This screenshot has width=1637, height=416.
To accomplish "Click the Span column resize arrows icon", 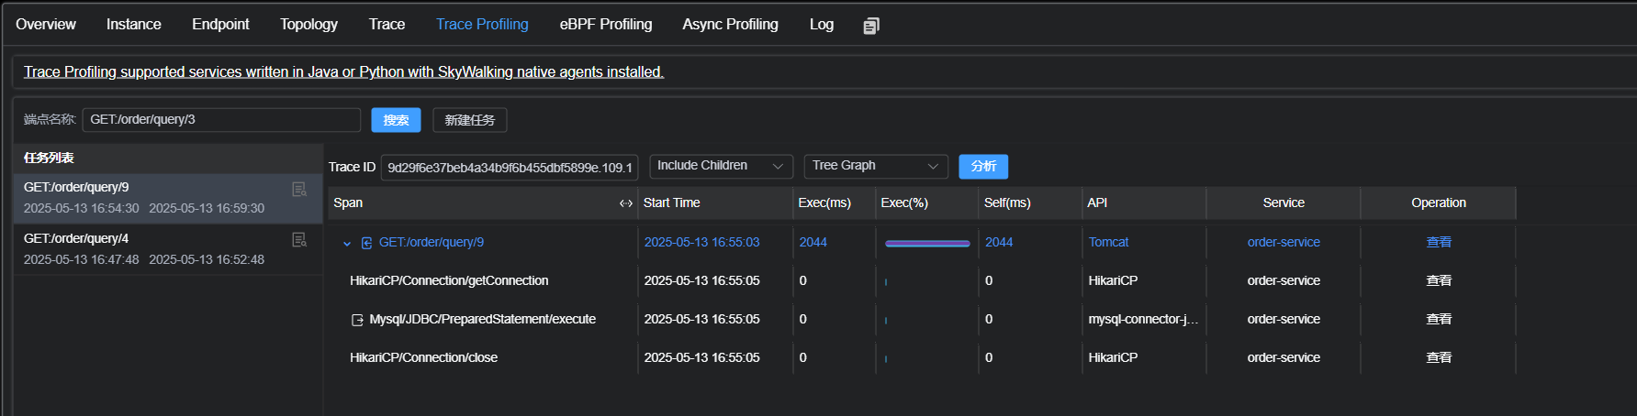I will click(x=626, y=203).
